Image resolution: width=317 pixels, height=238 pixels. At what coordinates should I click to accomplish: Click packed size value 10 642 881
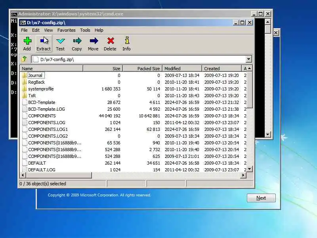pos(149,116)
